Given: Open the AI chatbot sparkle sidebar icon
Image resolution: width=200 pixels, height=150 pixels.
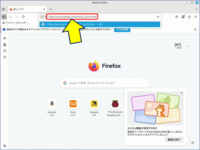Looking at the screenshot, I should (x=4, y=38).
